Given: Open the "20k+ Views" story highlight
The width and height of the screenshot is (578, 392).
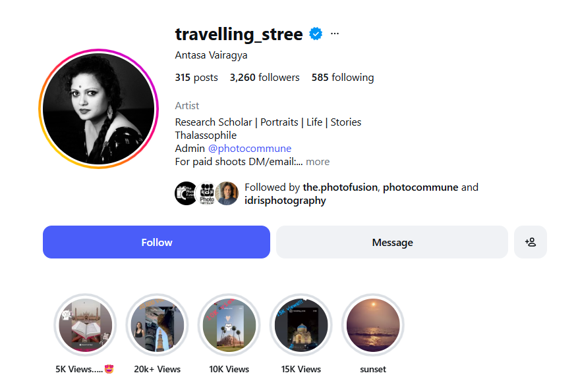Looking at the screenshot, I should coord(157,325).
